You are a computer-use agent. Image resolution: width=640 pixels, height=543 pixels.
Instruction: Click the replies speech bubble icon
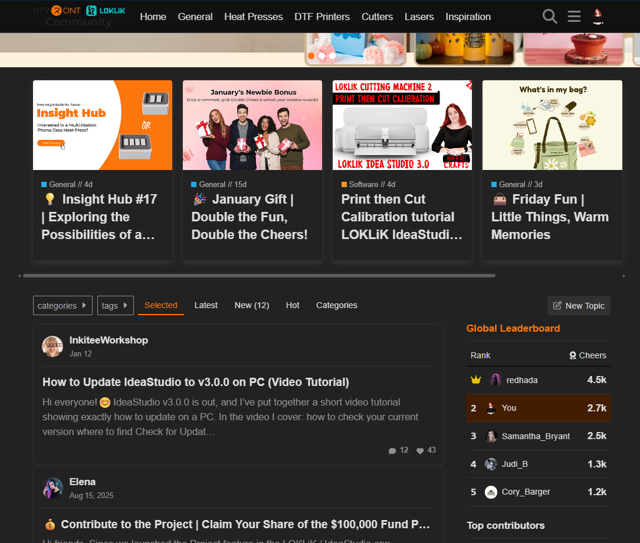392,450
